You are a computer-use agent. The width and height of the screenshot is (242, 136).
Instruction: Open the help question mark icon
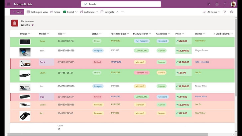(225, 4)
